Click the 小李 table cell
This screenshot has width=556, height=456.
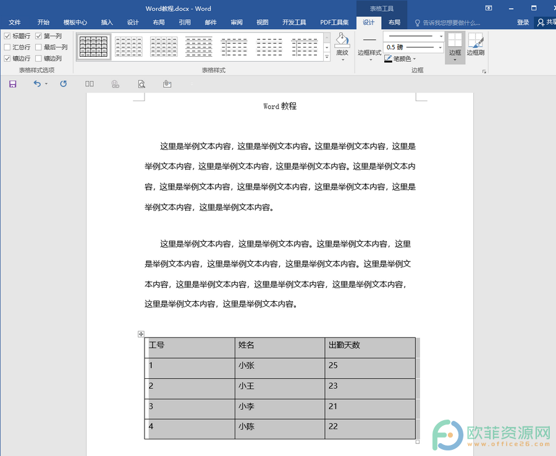[x=280, y=409]
